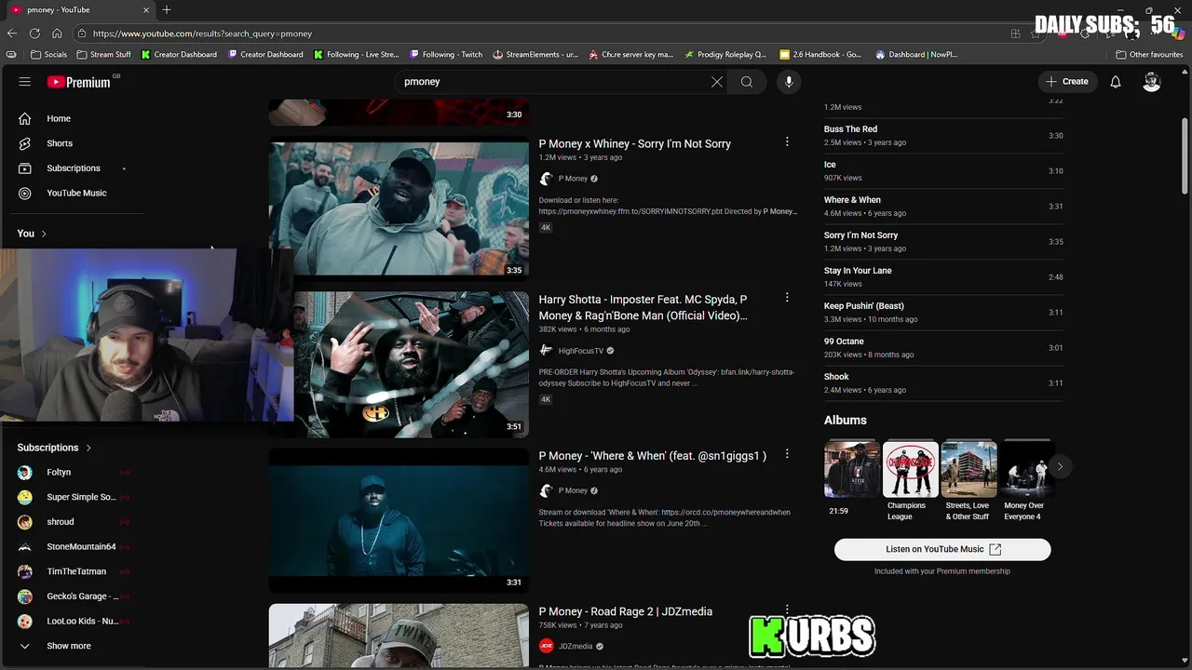Play Stay In Your Lane track
The height and width of the screenshot is (670, 1192).
click(x=943, y=277)
